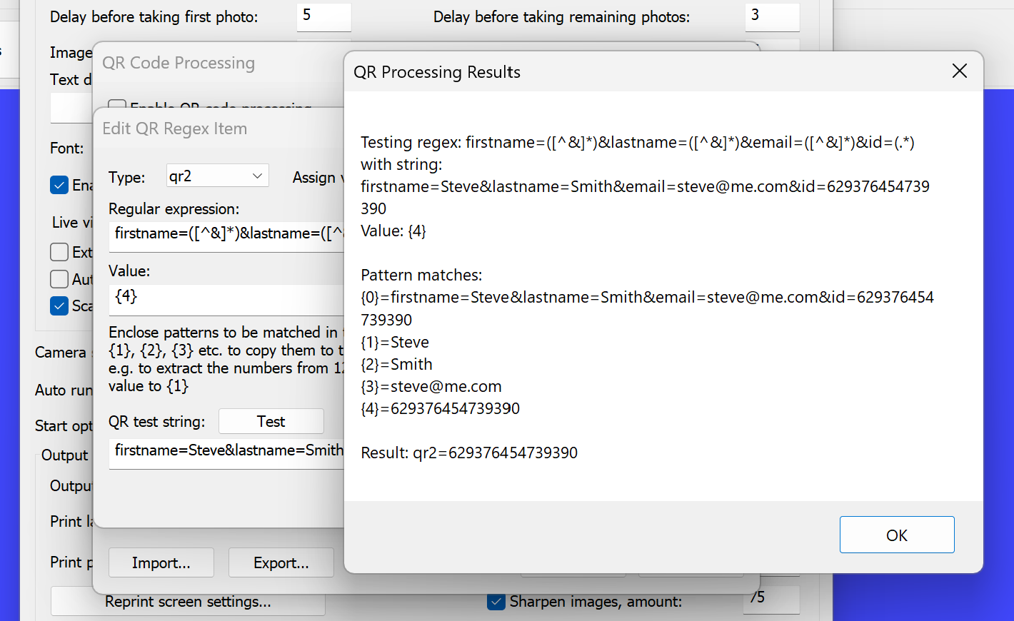This screenshot has height=621, width=1014.
Task: Tick the unchecked box labeled "Aut"
Action: pos(59,279)
